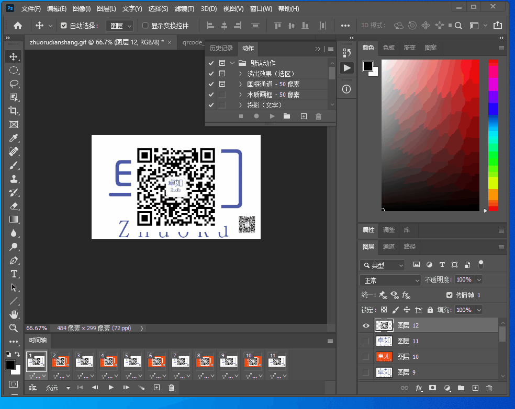The image size is (515, 409).
Task: Open the 滤镜(T) menu
Action: (184, 9)
